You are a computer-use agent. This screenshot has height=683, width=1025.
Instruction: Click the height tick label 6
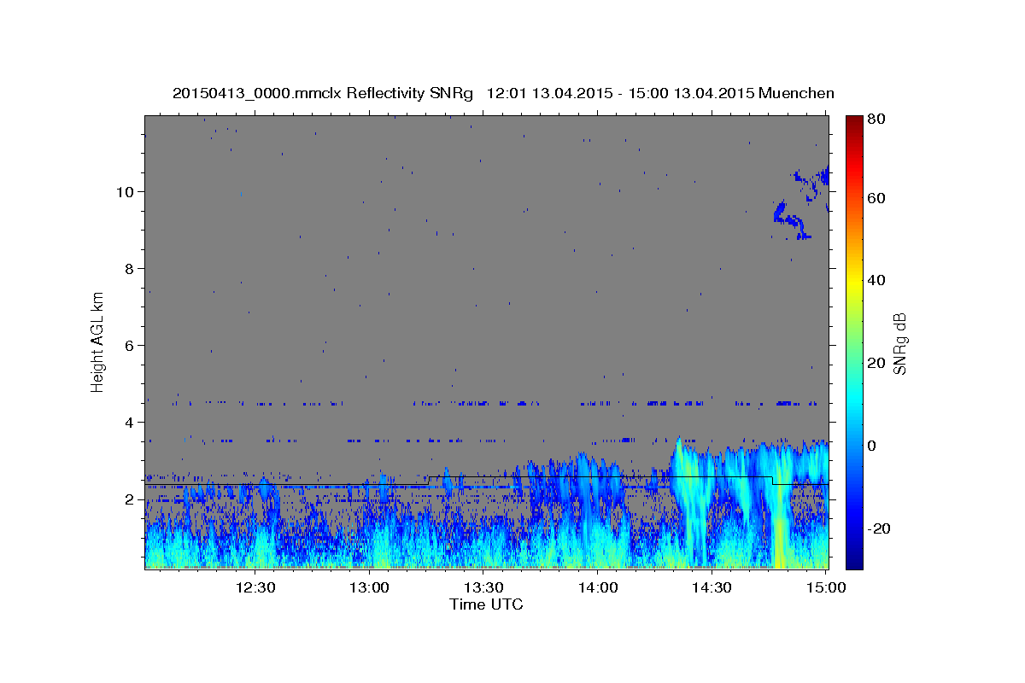click(131, 346)
